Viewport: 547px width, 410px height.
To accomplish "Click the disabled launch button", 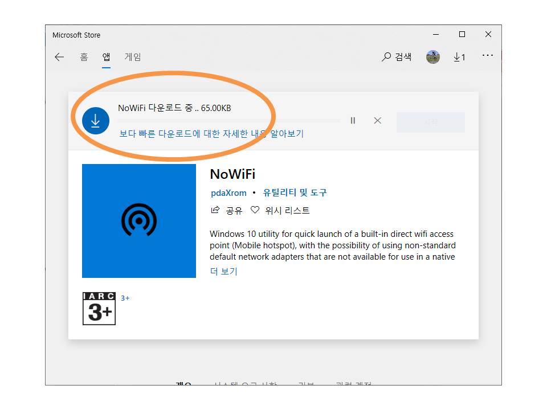I will pyautogui.click(x=431, y=122).
